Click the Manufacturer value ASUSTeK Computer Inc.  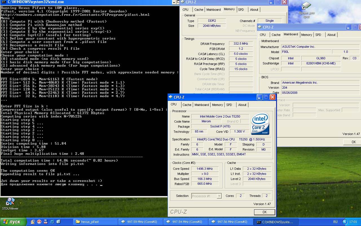pos(321,47)
